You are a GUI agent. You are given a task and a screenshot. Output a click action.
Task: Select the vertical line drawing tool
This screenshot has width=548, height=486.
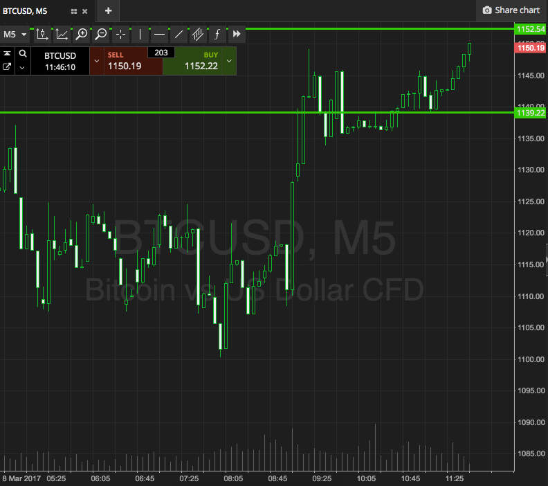pyautogui.click(x=140, y=34)
